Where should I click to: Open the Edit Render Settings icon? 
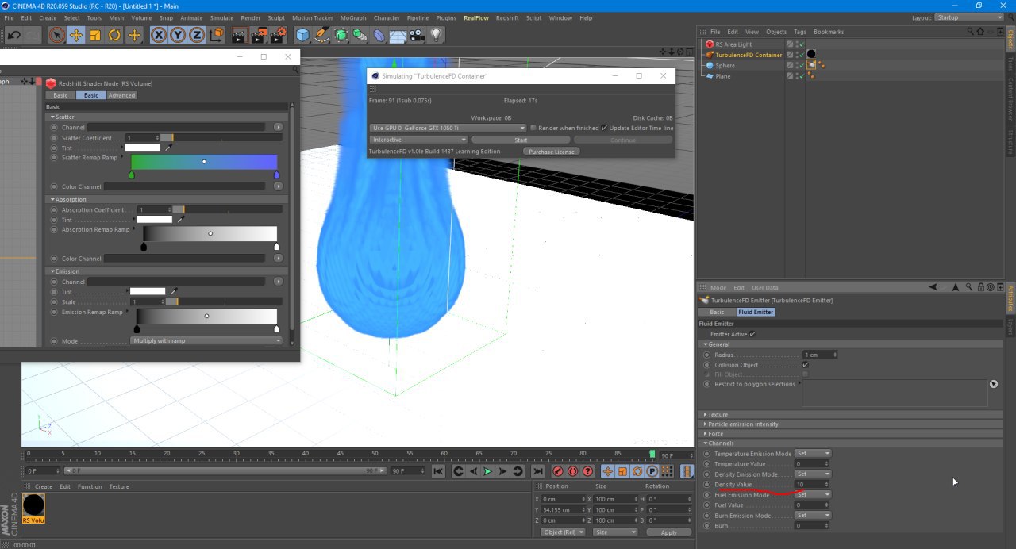coord(278,35)
